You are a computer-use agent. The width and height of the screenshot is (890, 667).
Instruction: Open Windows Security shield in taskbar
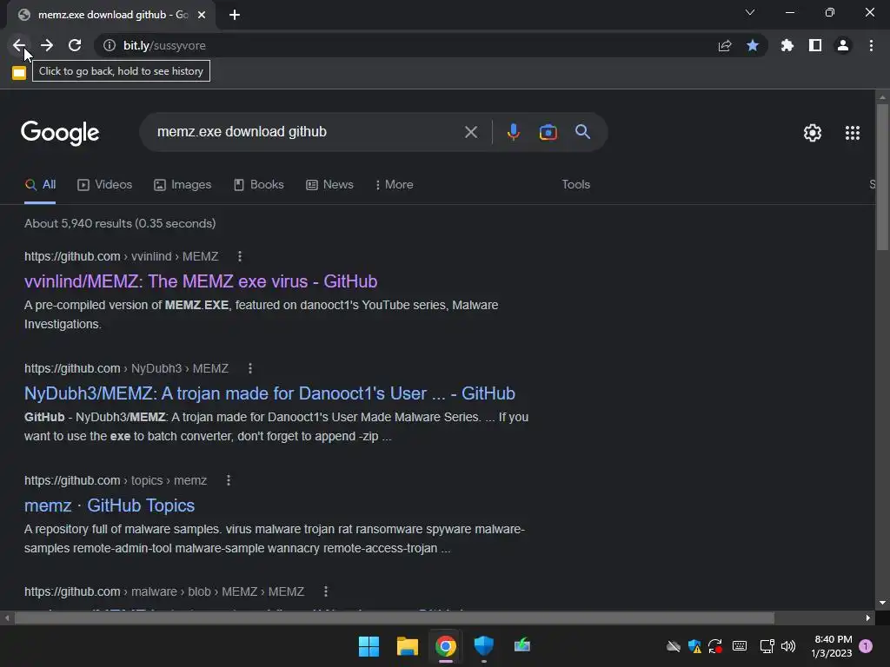483,646
